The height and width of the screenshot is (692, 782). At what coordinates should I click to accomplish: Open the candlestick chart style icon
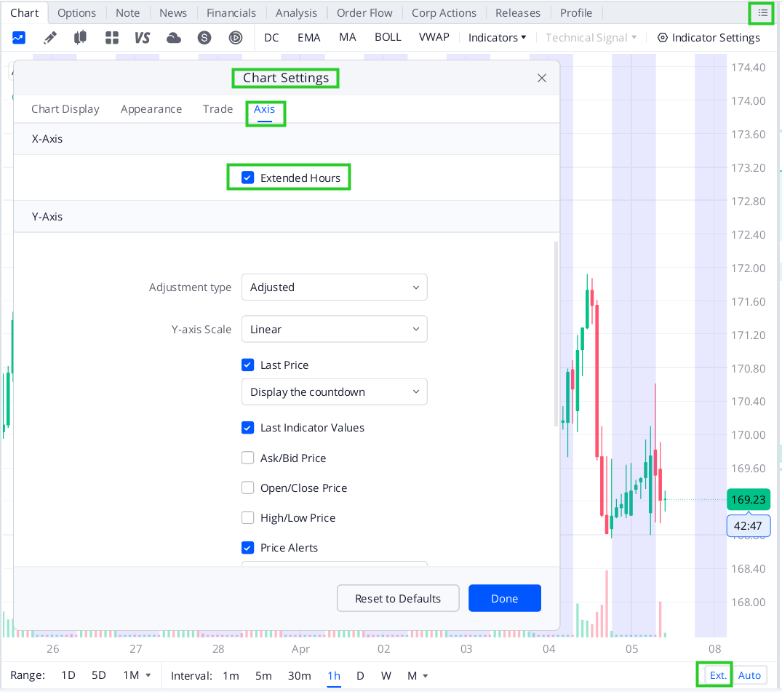[x=81, y=37]
